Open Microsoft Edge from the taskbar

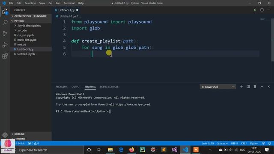121,150
